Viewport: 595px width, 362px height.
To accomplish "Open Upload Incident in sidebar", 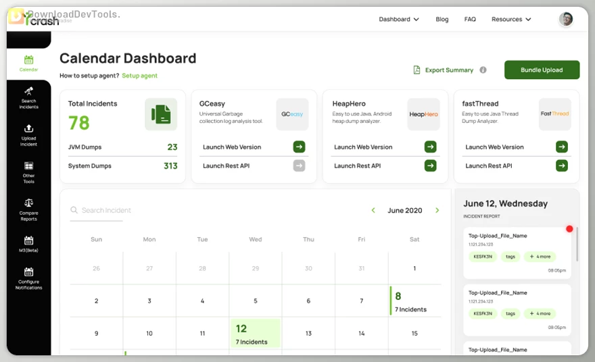I will pyautogui.click(x=29, y=135).
